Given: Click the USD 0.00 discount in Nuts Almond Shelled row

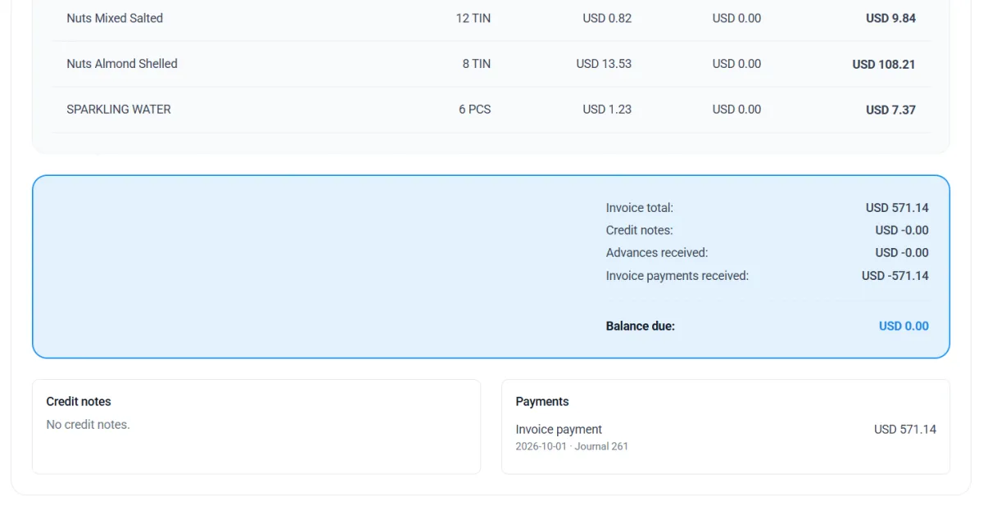Looking at the screenshot, I should pos(736,64).
